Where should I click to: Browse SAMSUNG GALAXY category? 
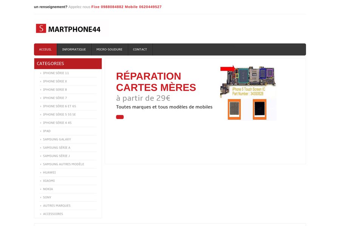tap(57, 139)
